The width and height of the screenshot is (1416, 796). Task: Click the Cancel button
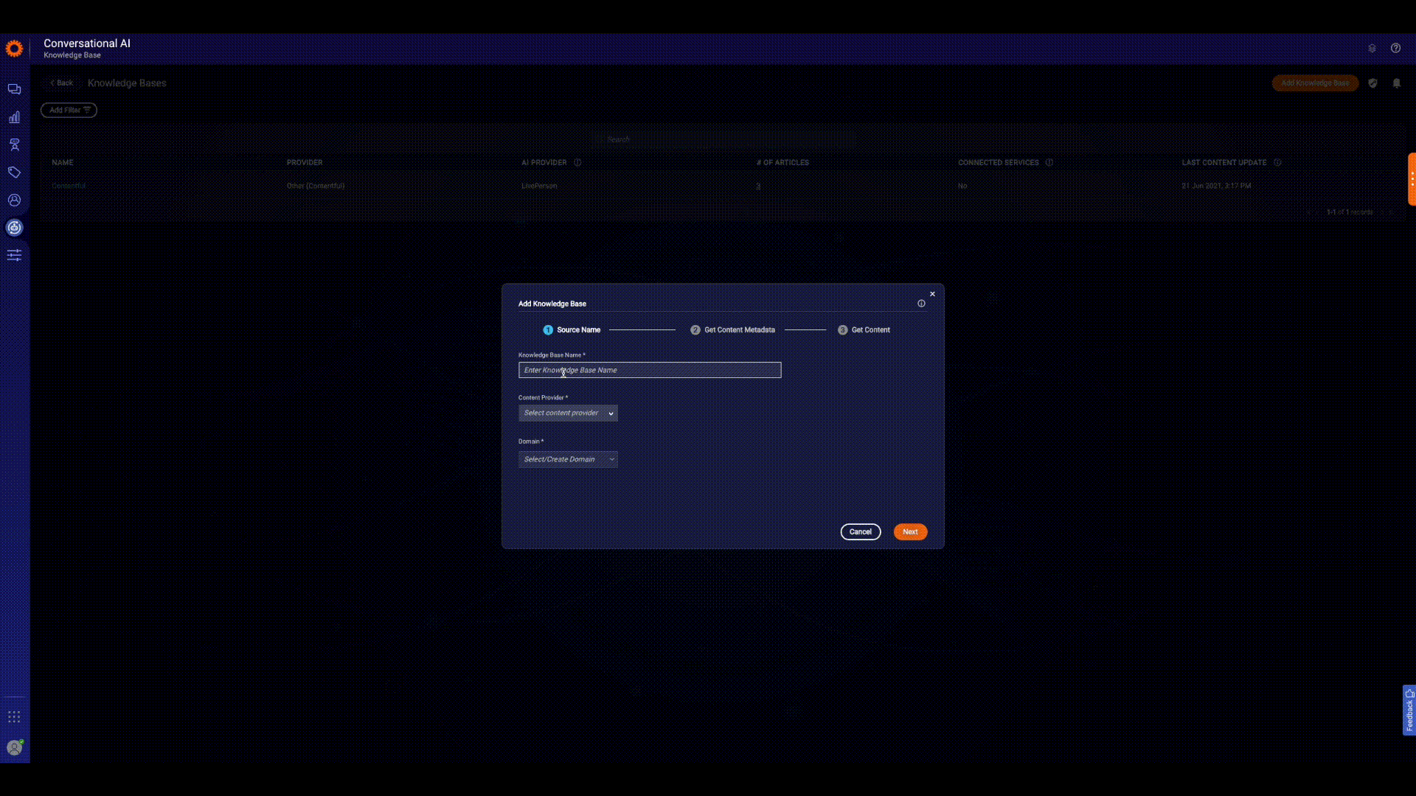click(x=860, y=532)
